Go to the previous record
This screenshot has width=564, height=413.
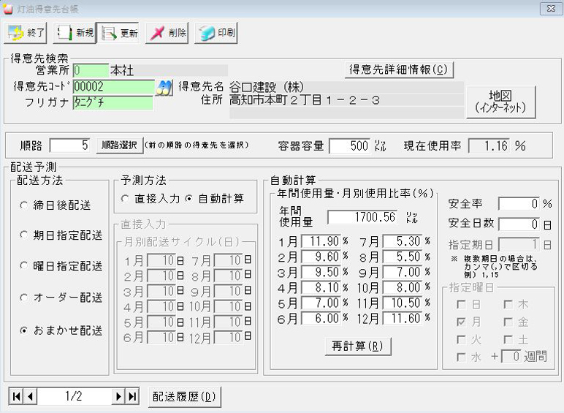pyautogui.click(x=30, y=396)
